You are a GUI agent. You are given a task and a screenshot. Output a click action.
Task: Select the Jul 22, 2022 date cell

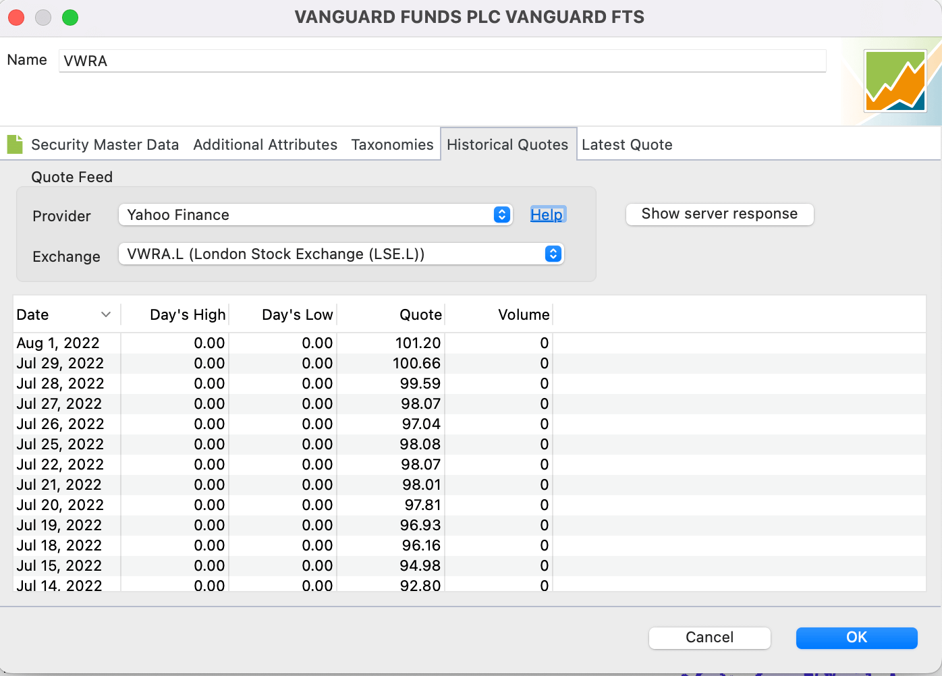[x=60, y=464]
